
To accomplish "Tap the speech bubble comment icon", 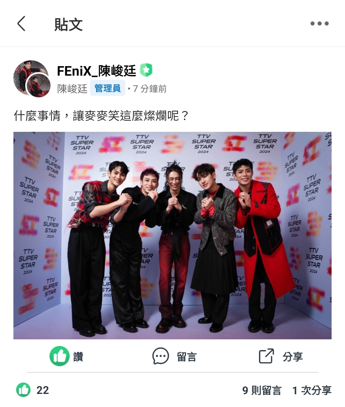I will (x=160, y=356).
